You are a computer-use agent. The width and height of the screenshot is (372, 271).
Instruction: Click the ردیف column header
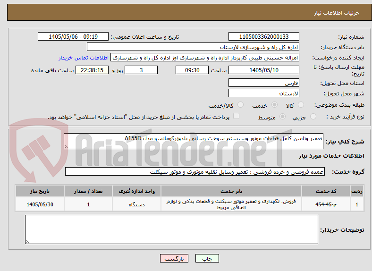pos(357,191)
